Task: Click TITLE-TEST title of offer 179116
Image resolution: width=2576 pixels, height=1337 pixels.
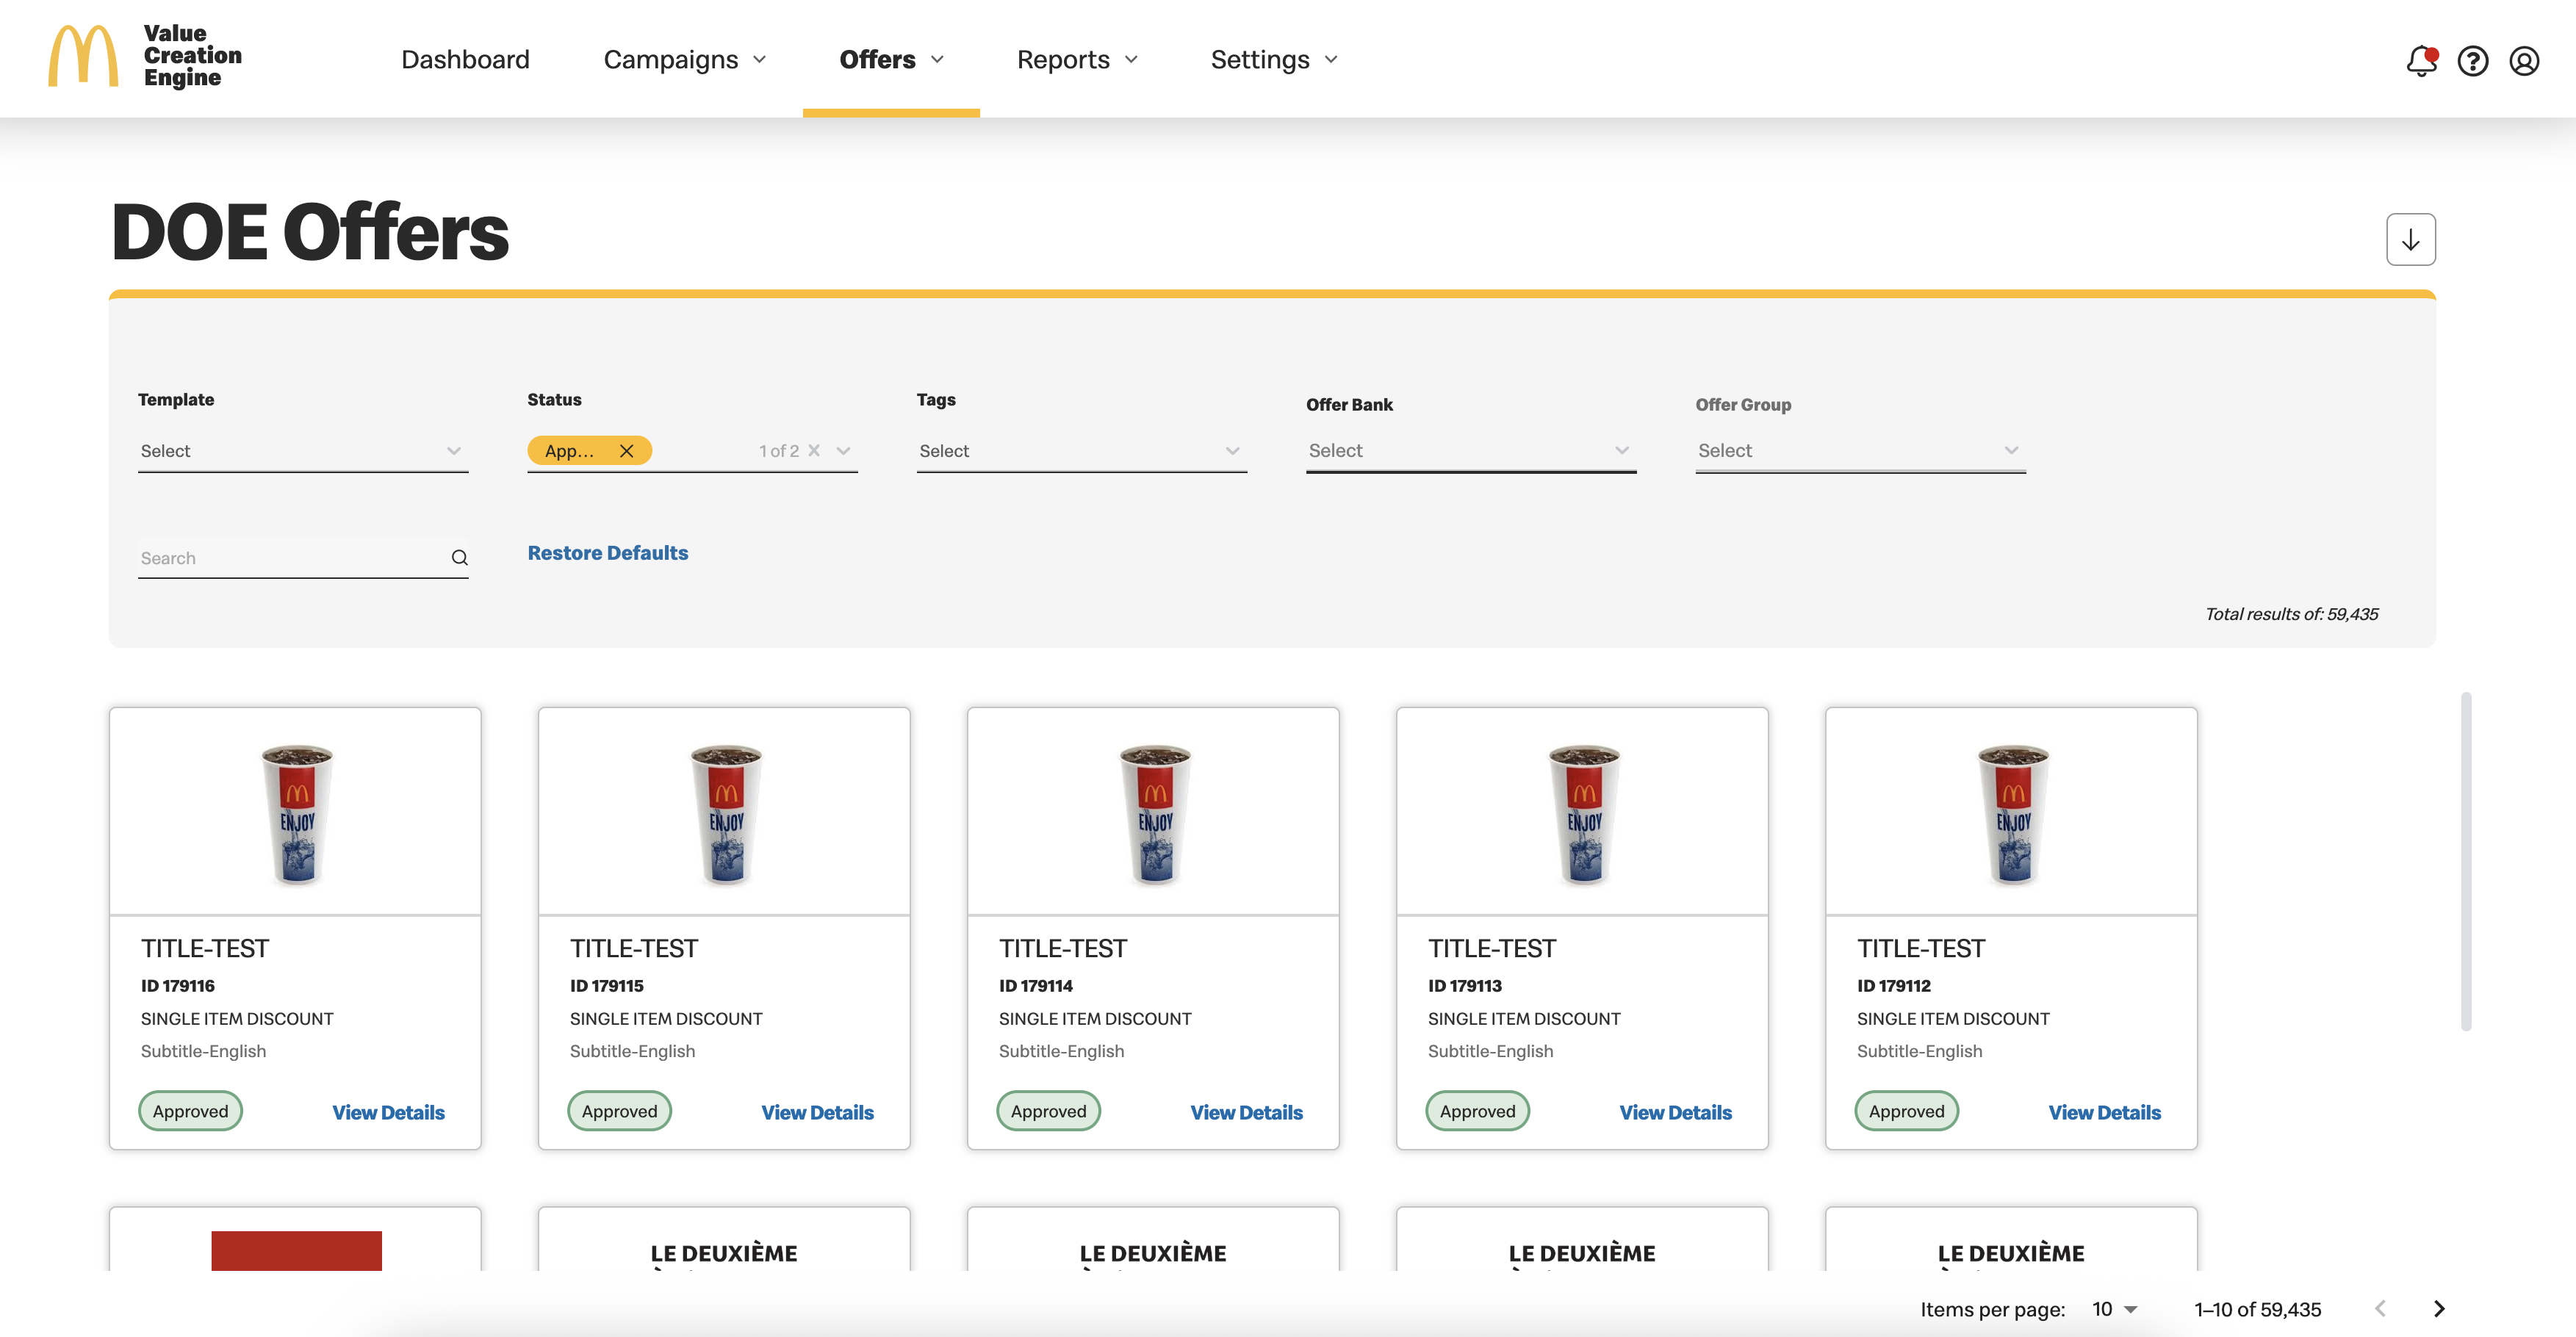Action: 205,948
